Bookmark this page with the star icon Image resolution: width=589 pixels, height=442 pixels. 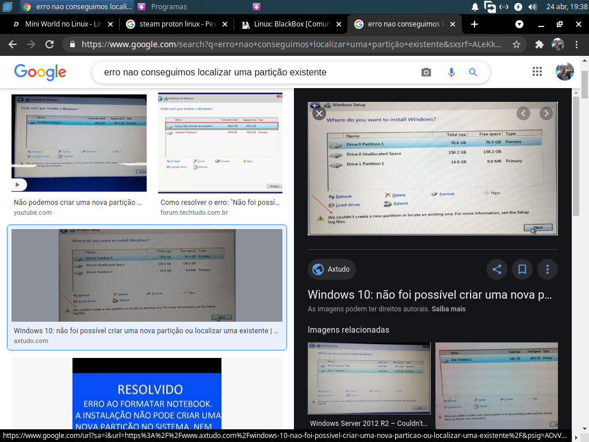pos(517,44)
